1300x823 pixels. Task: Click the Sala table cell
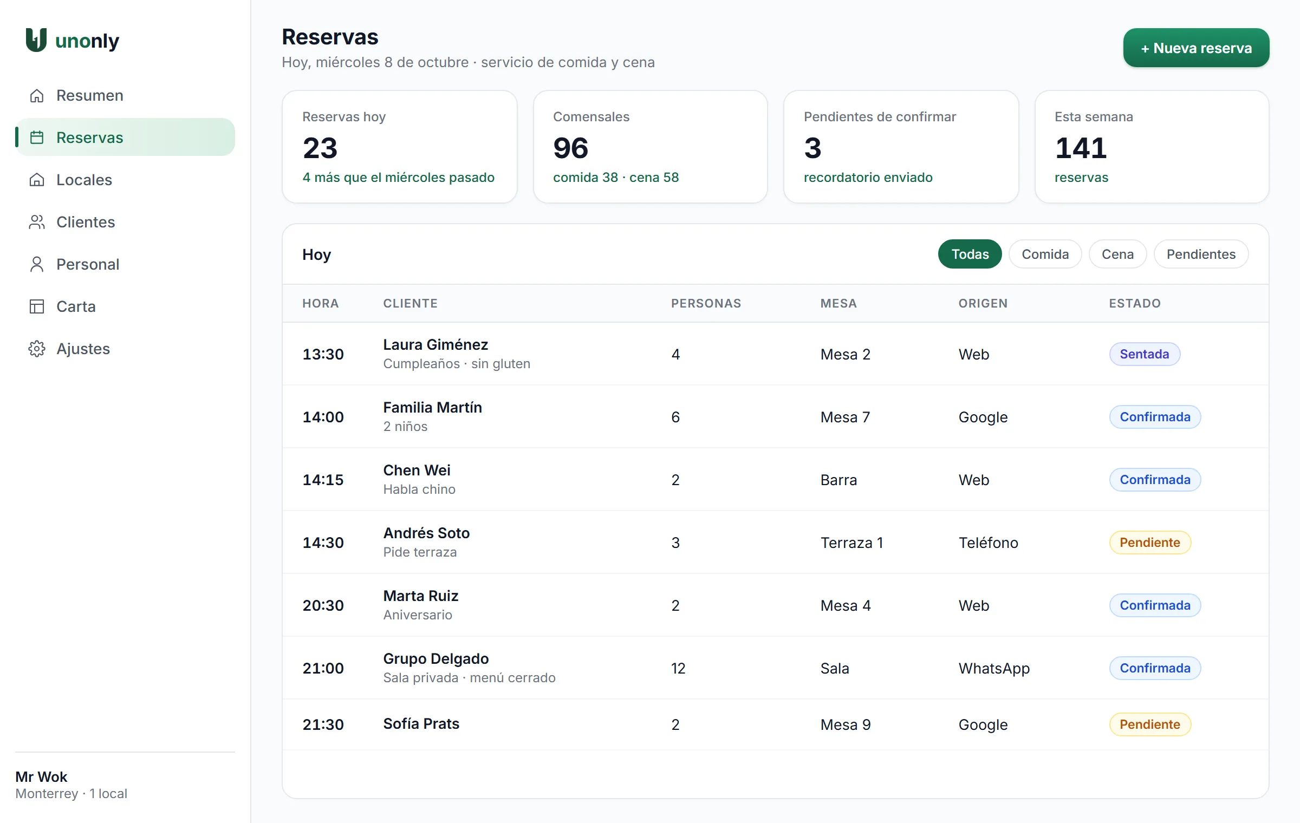[835, 668]
